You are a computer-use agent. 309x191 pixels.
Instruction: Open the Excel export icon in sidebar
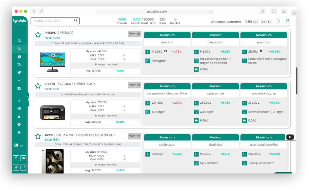[x=19, y=109]
